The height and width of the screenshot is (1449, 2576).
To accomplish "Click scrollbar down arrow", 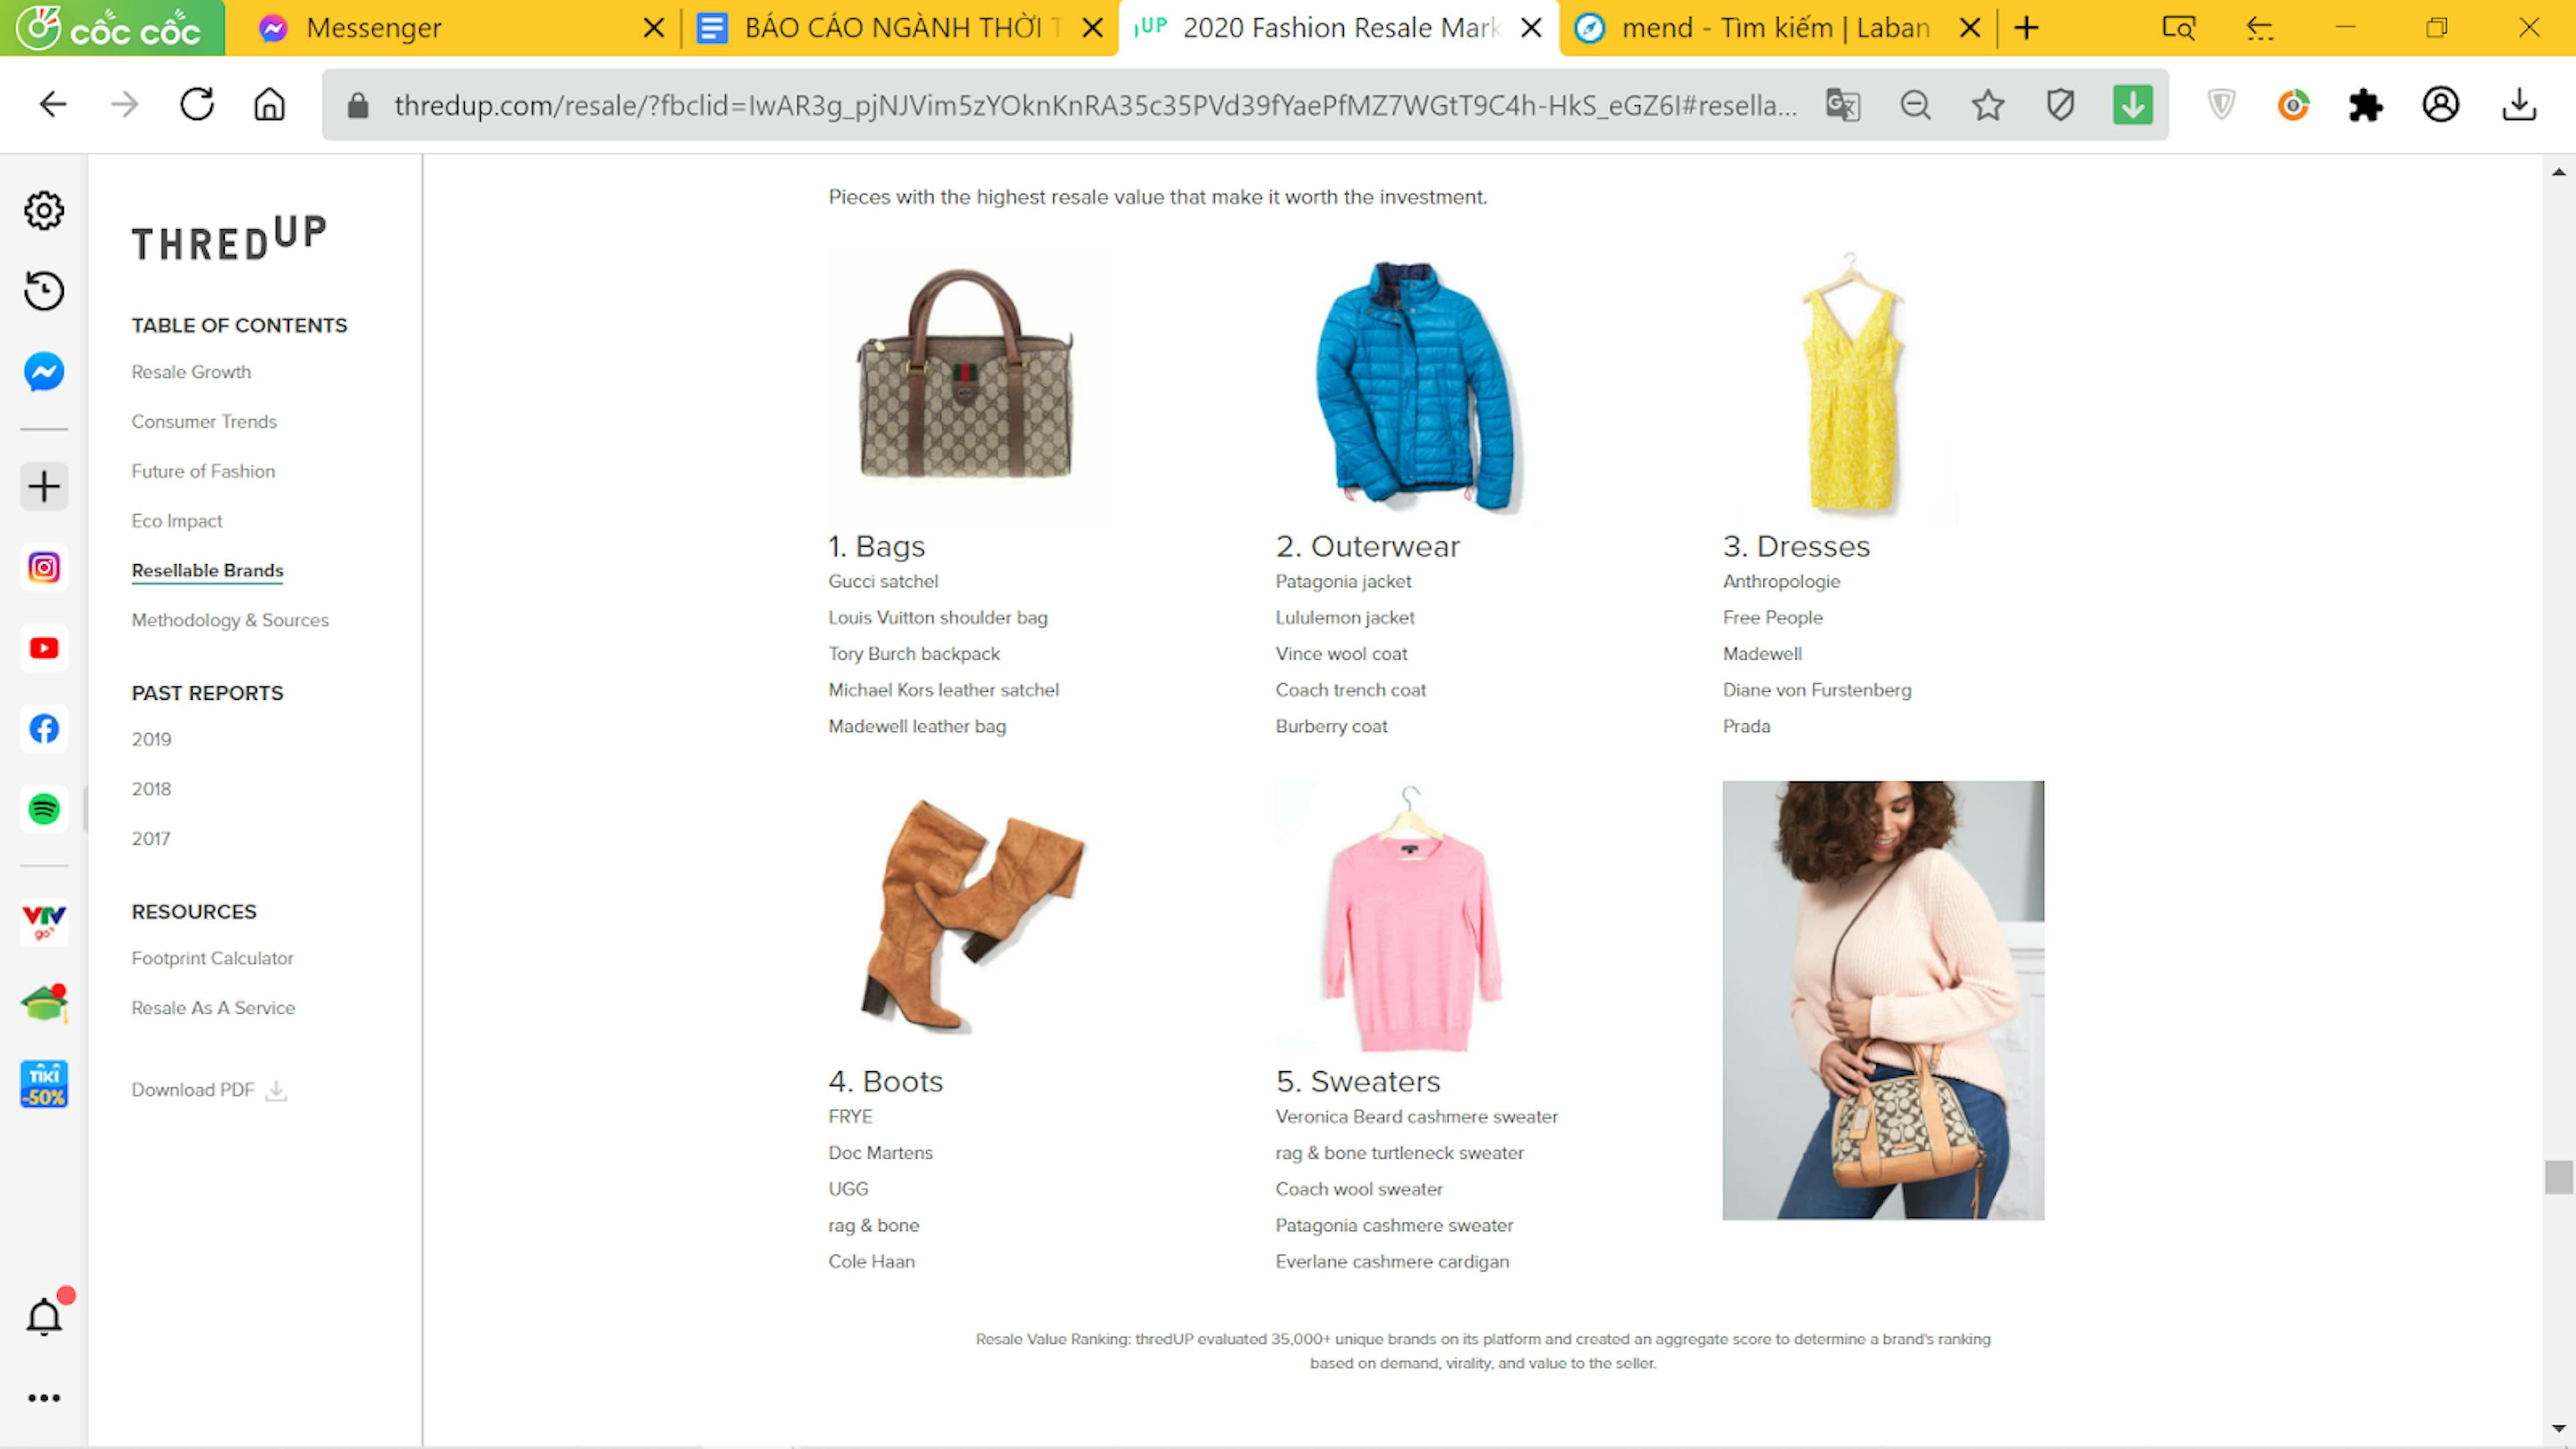I will (2558, 1429).
